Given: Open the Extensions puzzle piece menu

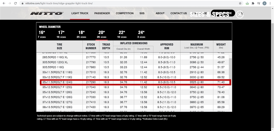Looking at the screenshot, I should coord(253,3).
